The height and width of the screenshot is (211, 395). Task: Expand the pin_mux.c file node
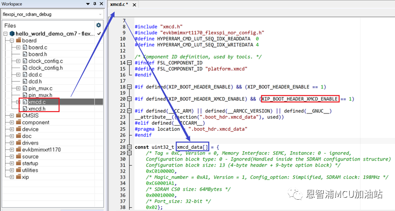tap(18, 88)
